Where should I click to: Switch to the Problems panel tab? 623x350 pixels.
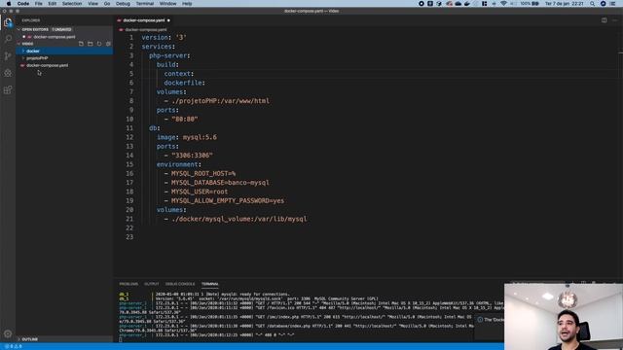pyautogui.click(x=128, y=284)
